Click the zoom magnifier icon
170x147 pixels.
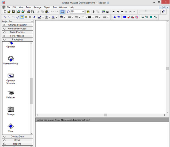[68, 12]
